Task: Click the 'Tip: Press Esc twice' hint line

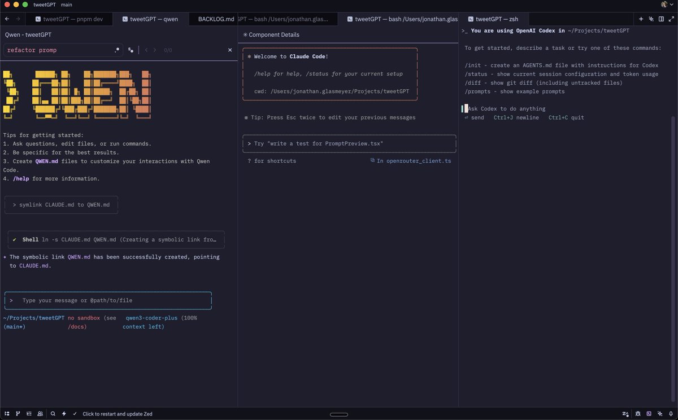Action: [329, 117]
